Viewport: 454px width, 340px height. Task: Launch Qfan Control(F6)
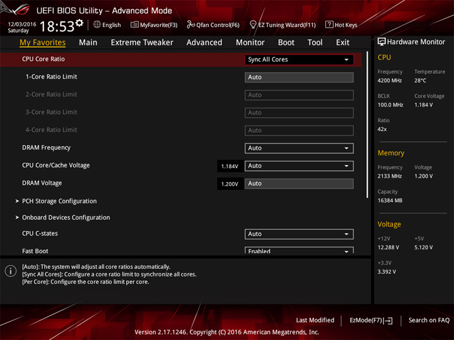click(213, 25)
